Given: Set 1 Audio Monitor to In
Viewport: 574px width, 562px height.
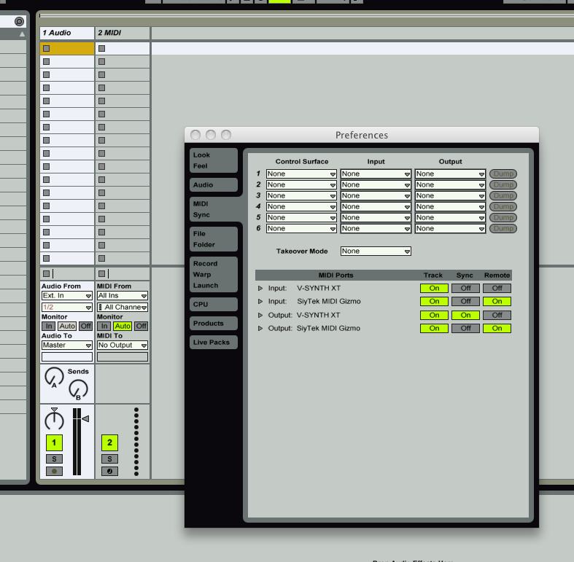Looking at the screenshot, I should coord(49,326).
